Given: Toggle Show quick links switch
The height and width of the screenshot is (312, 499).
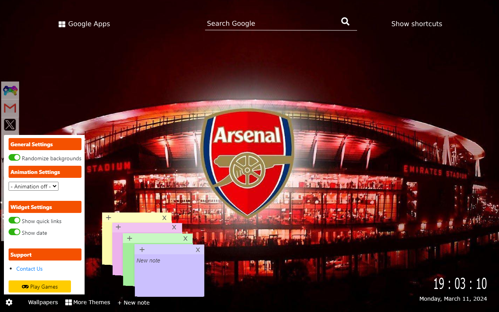Looking at the screenshot, I should point(14,220).
